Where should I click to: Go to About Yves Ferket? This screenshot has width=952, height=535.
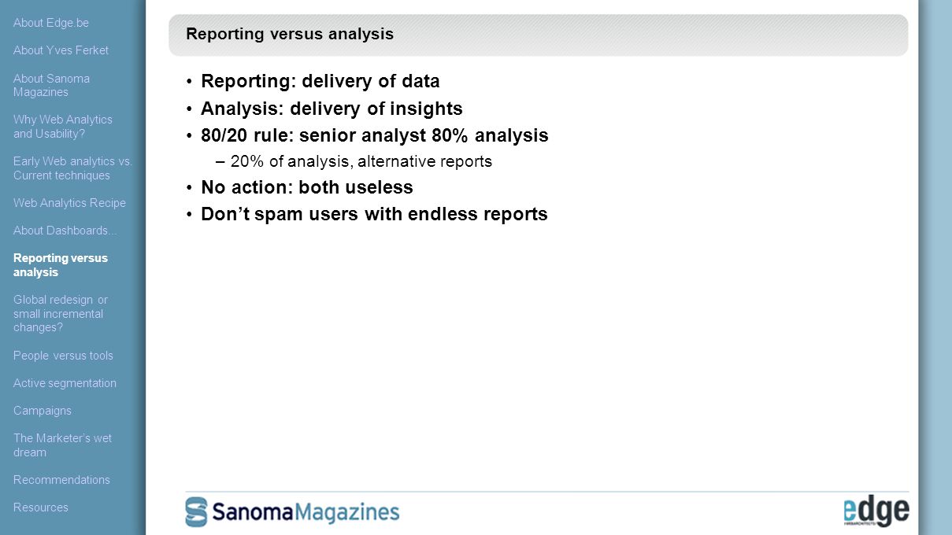(61, 50)
